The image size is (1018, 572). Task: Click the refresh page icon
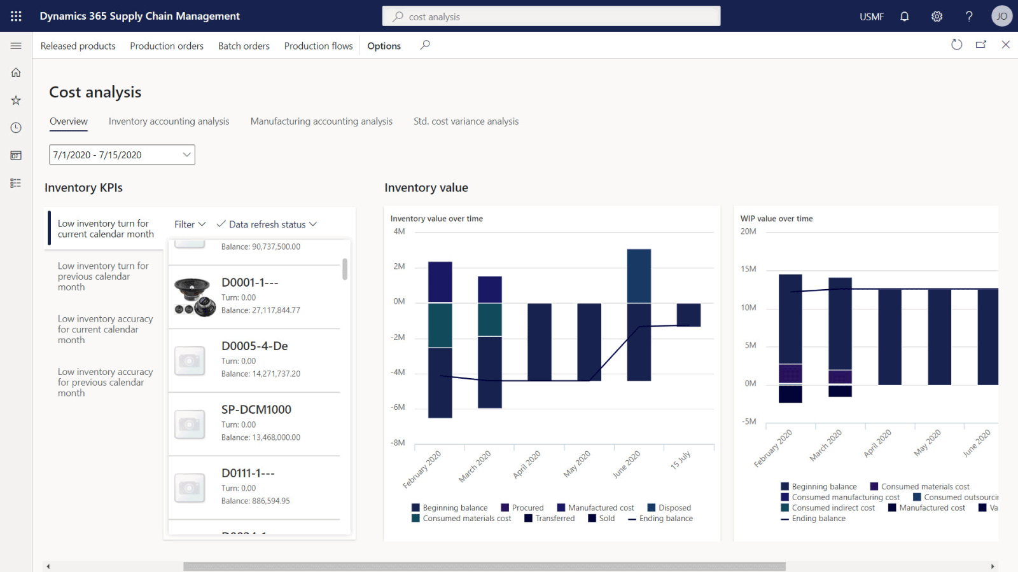pyautogui.click(x=956, y=44)
